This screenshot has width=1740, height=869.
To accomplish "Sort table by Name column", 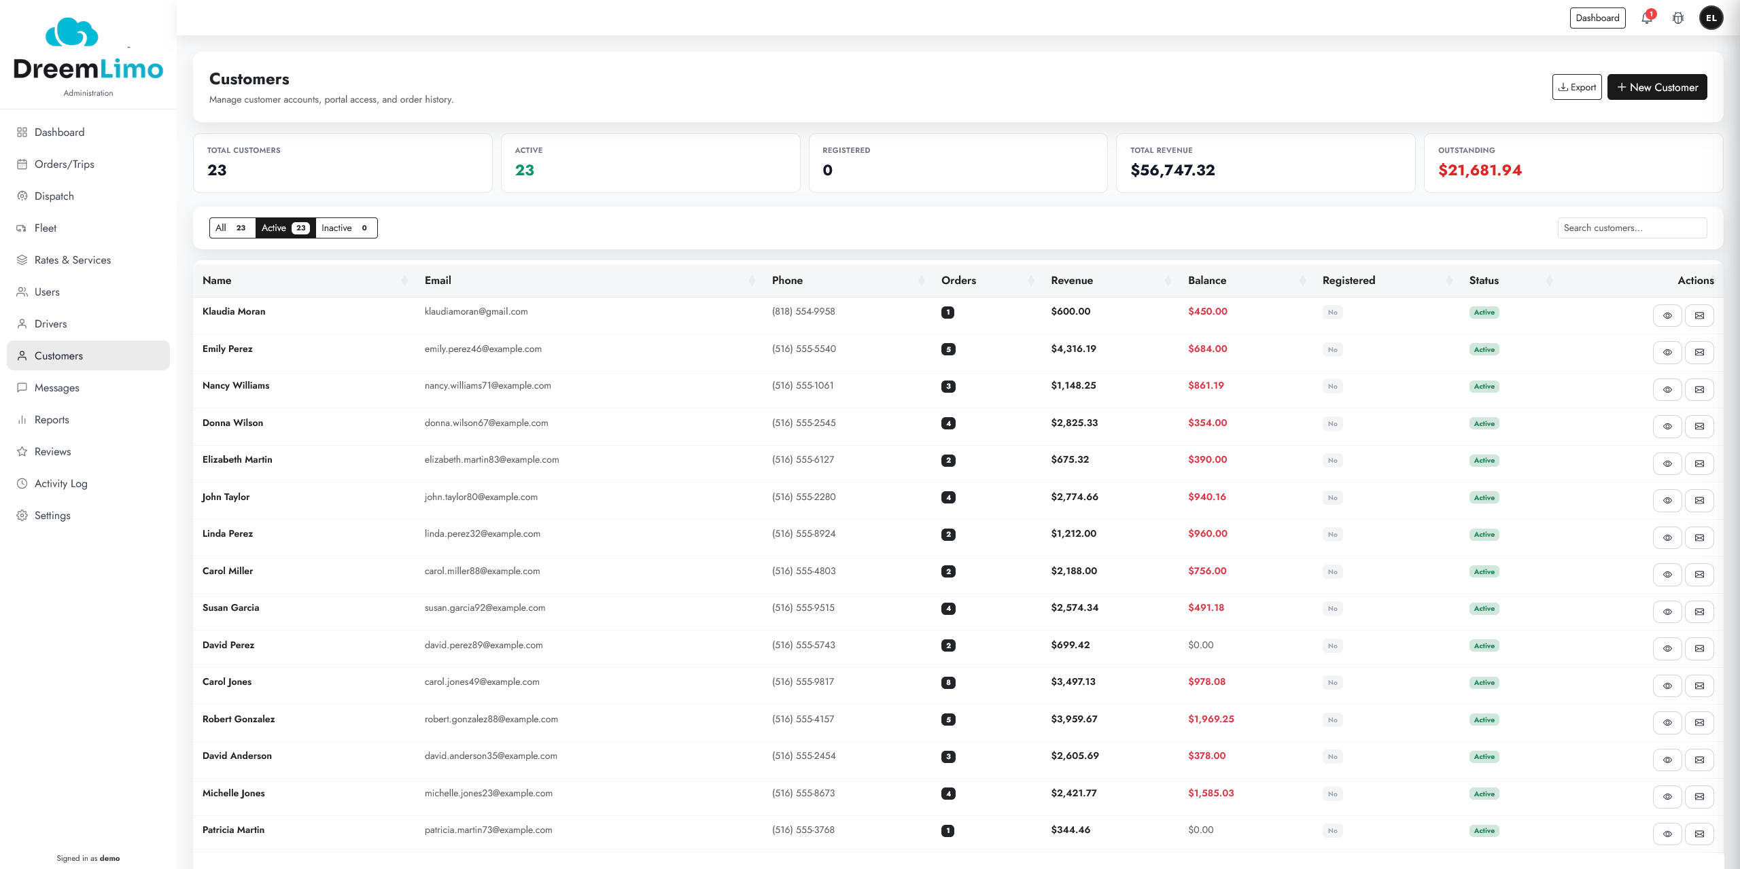I will 304,281.
